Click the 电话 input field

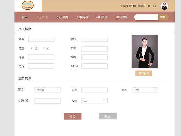[x=41, y=66]
